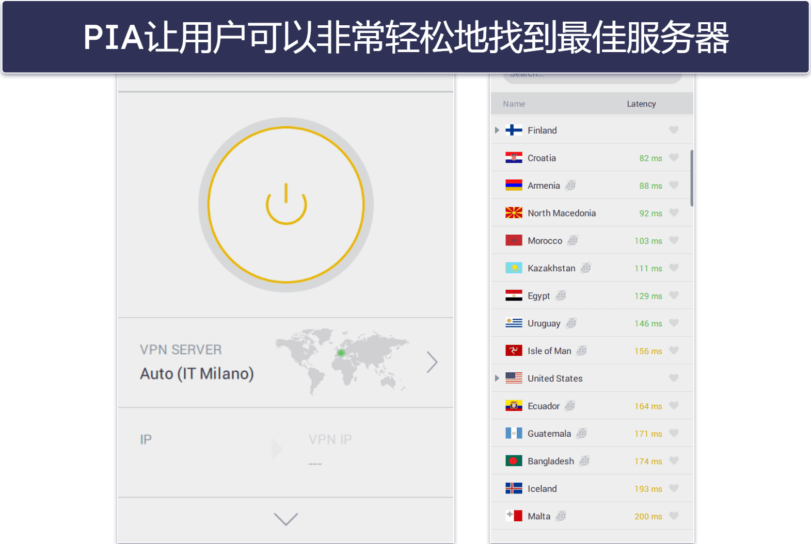Viewport: 811px width, 544px height.
Task: Select the Croatia server
Action: coord(592,158)
